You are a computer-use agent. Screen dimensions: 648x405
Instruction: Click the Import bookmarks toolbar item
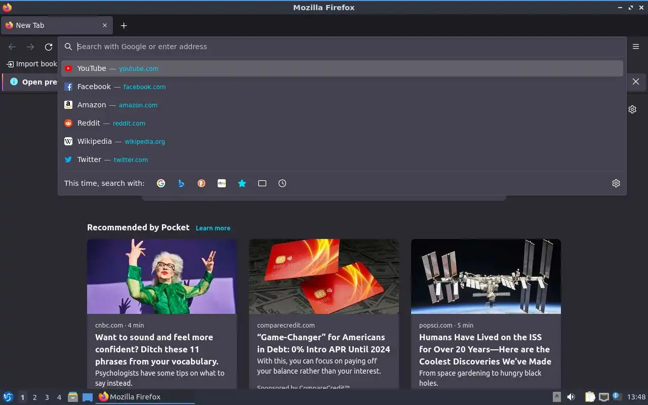(x=31, y=64)
